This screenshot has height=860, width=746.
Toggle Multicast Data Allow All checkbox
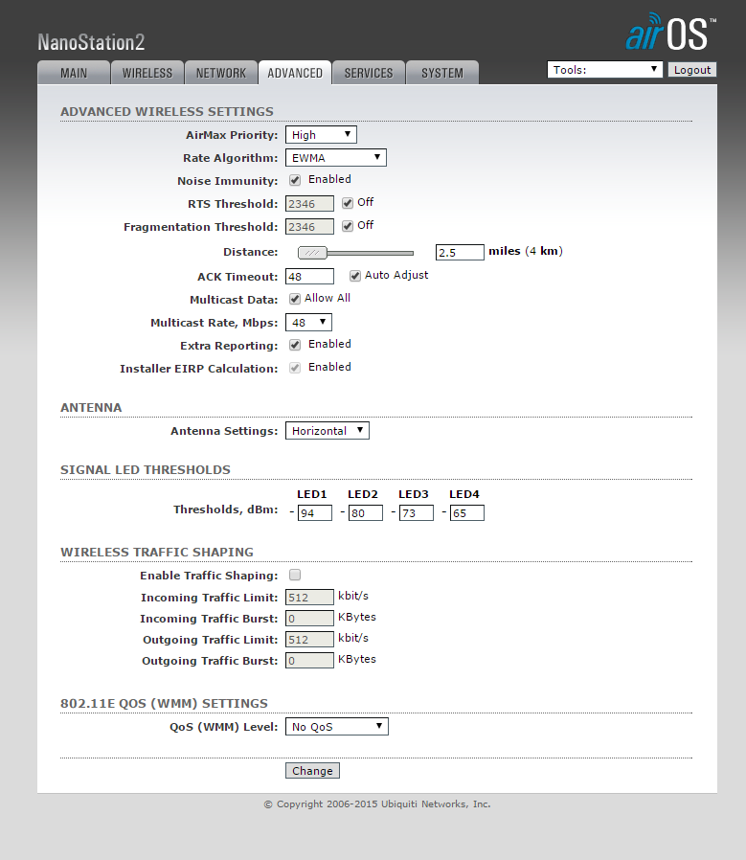295,299
